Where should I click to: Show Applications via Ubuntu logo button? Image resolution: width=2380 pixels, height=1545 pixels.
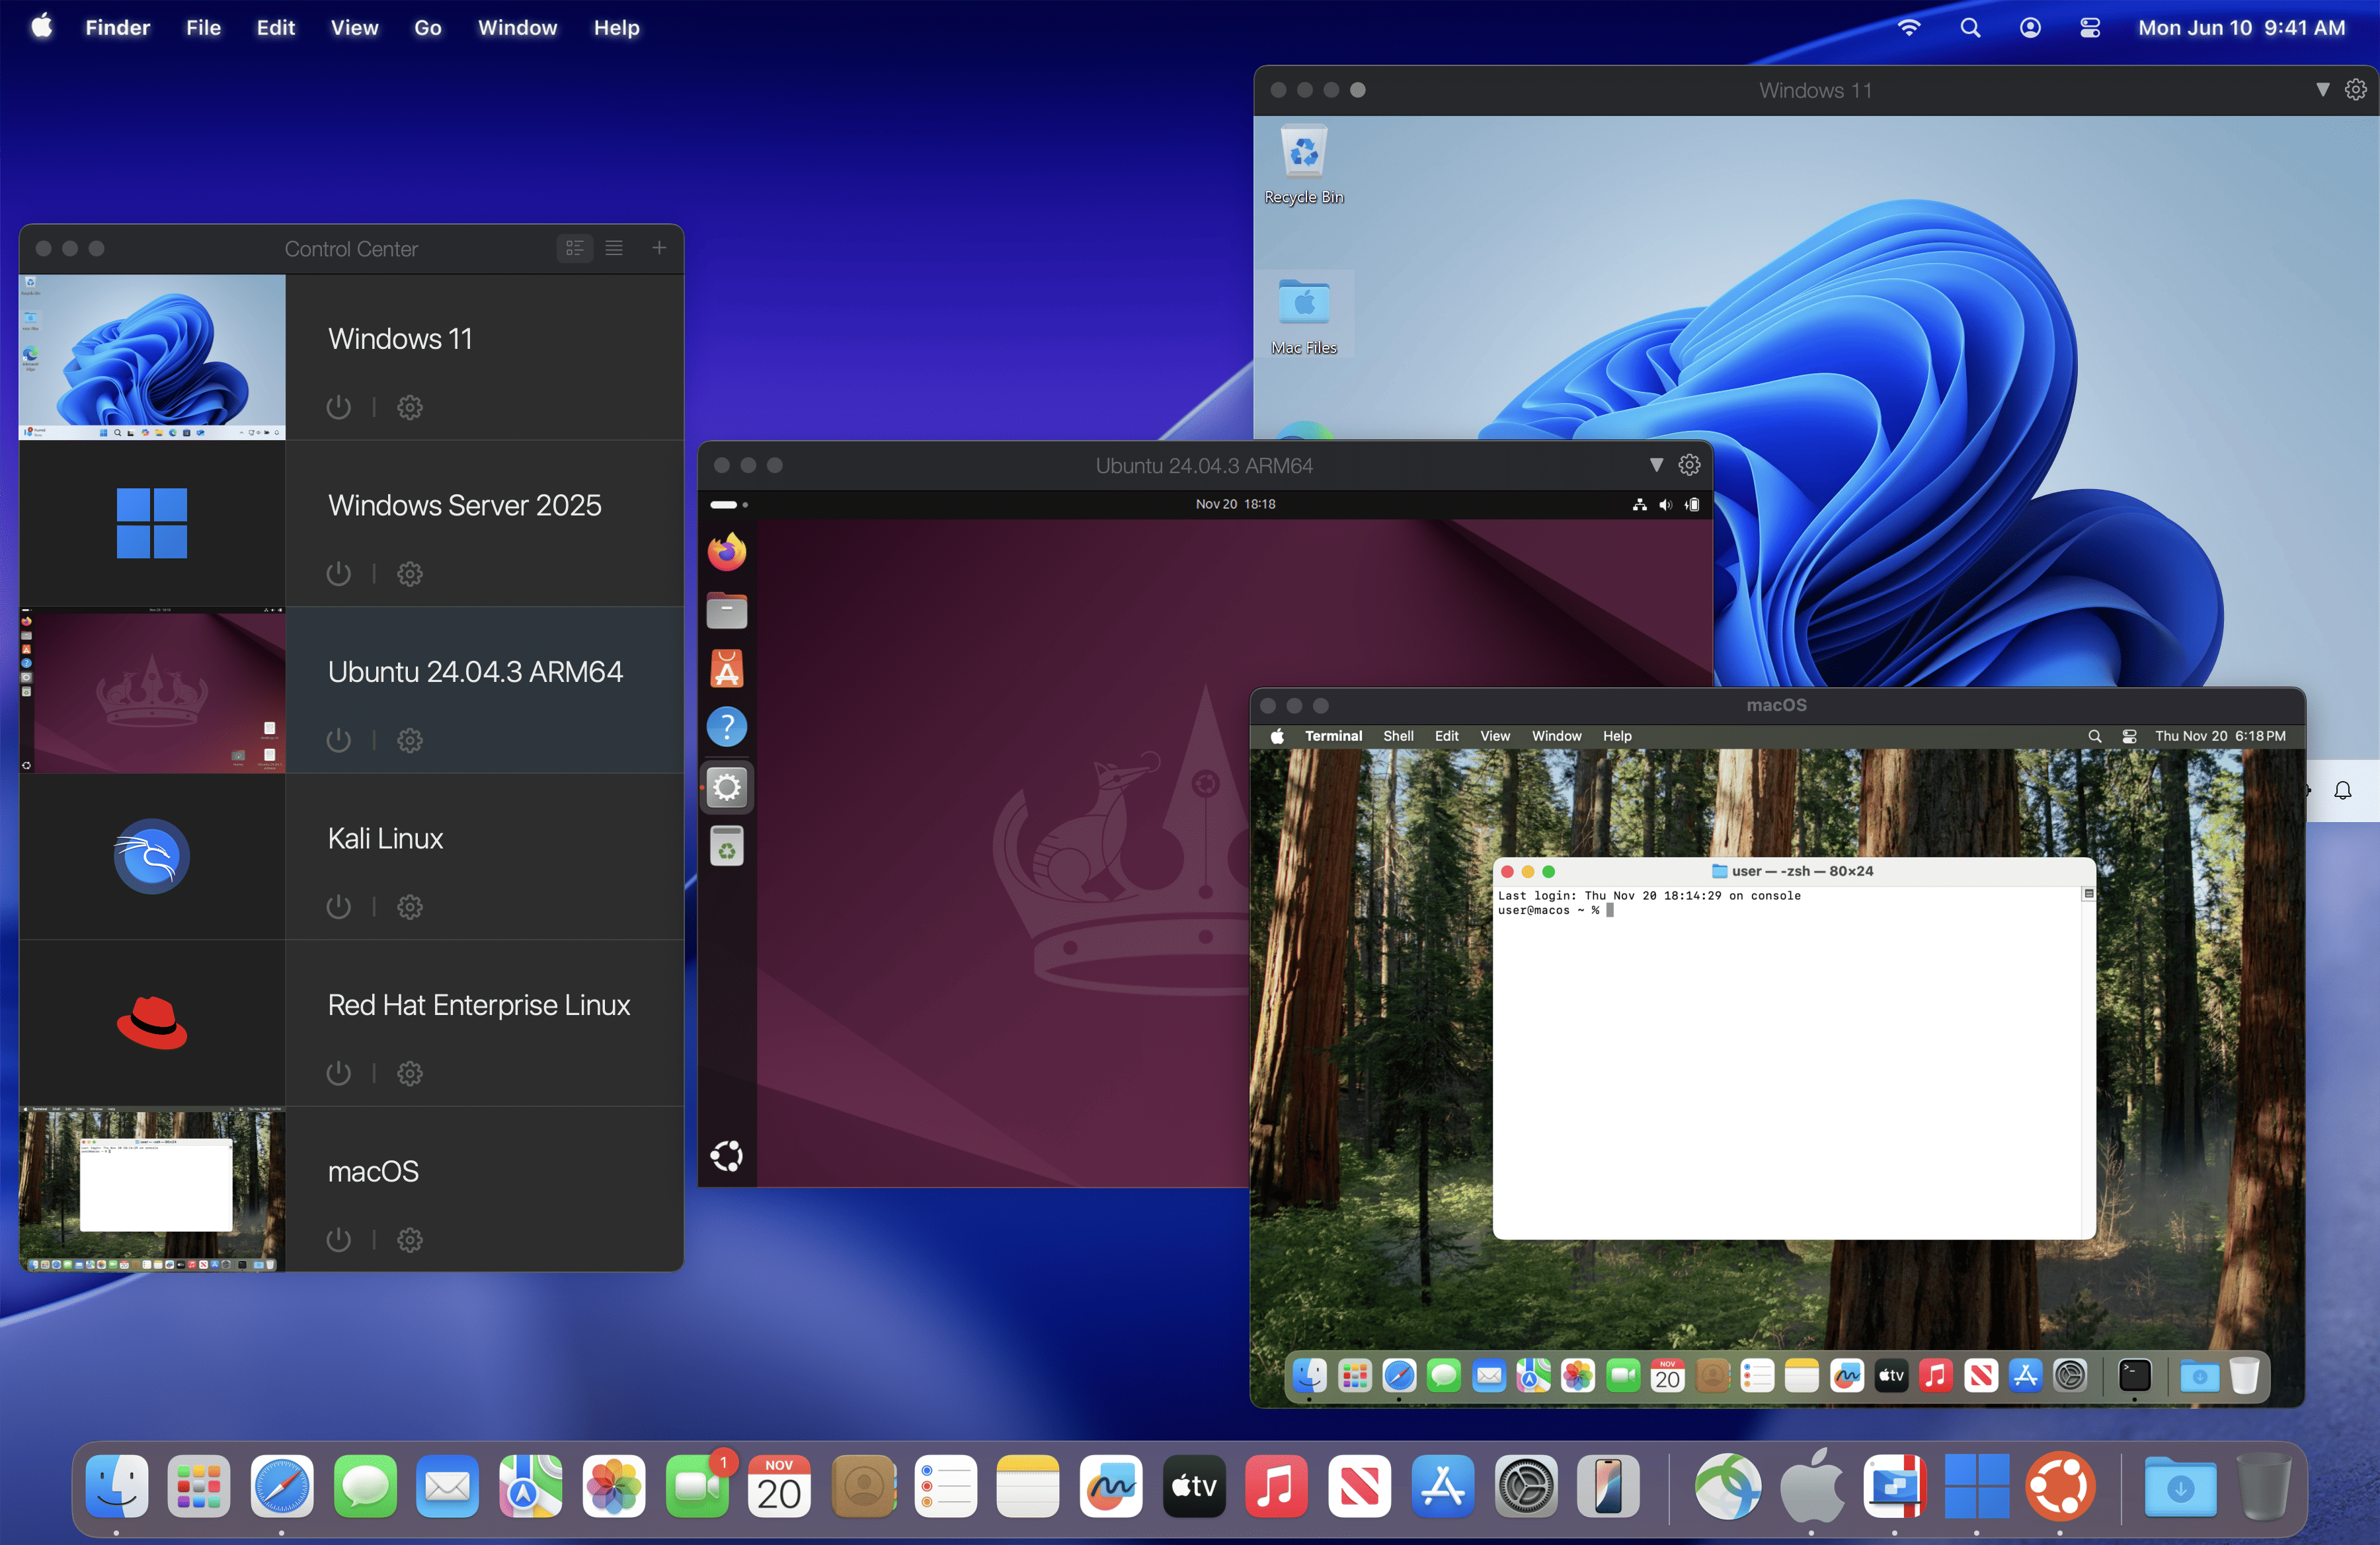click(727, 1156)
